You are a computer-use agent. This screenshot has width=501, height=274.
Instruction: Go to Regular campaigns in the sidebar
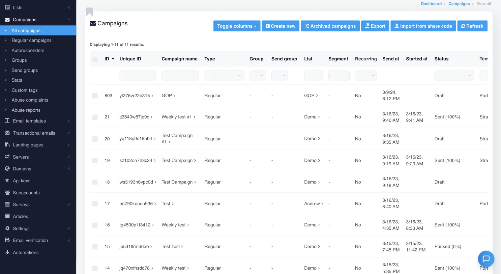[x=31, y=40]
